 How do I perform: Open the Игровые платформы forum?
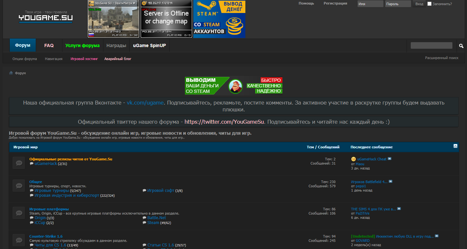(x=49, y=209)
